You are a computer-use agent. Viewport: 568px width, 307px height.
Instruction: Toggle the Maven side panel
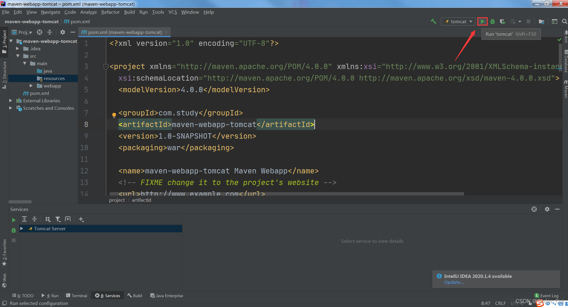565,89
